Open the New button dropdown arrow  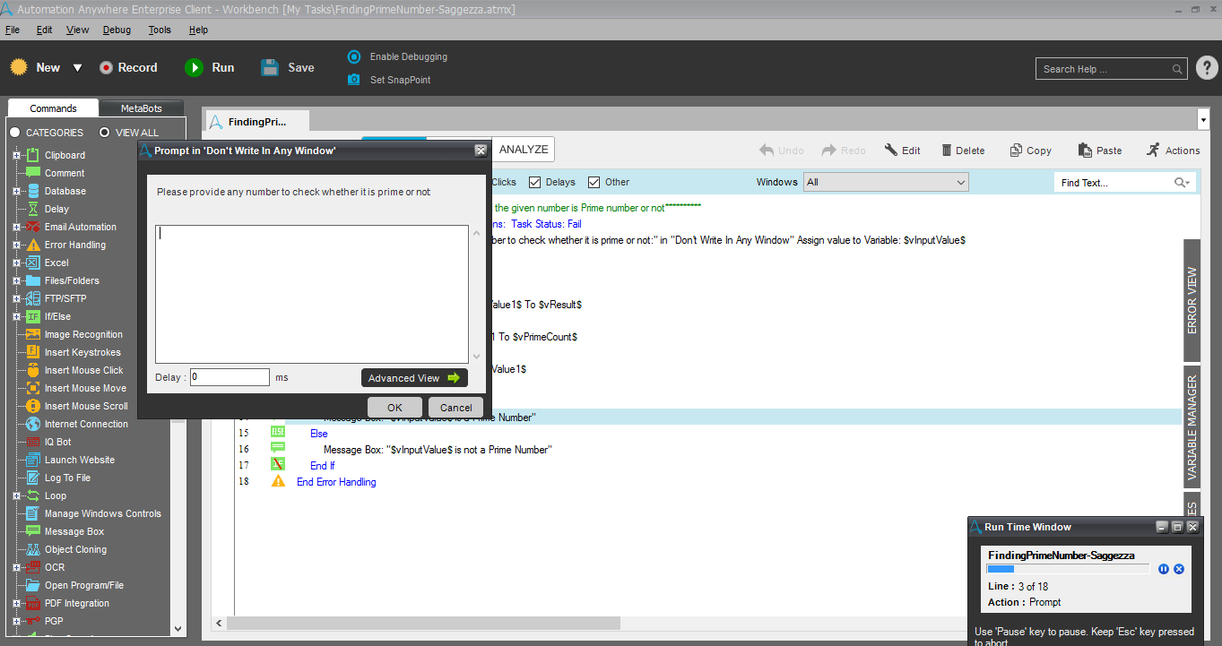pyautogui.click(x=77, y=68)
